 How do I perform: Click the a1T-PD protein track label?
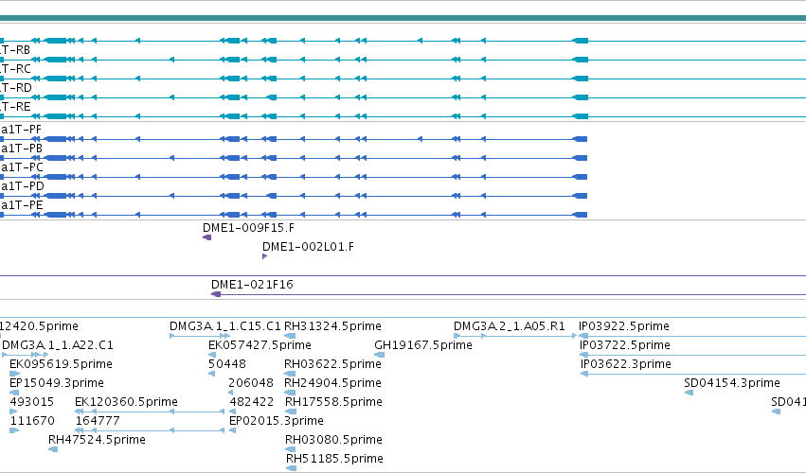(x=22, y=186)
